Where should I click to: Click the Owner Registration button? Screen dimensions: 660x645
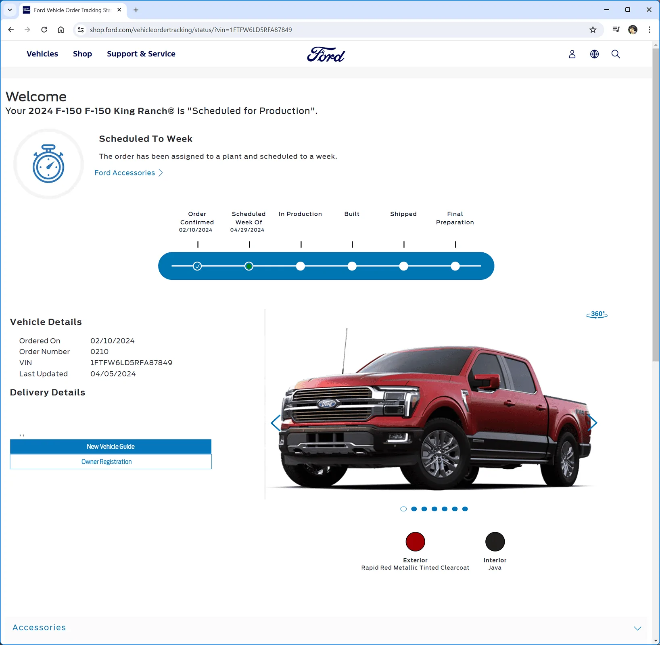111,462
